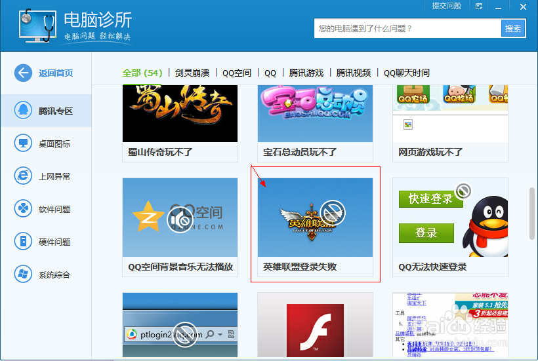Click the vertical scrollbar thumb
The image size is (538, 361).
pos(532,214)
